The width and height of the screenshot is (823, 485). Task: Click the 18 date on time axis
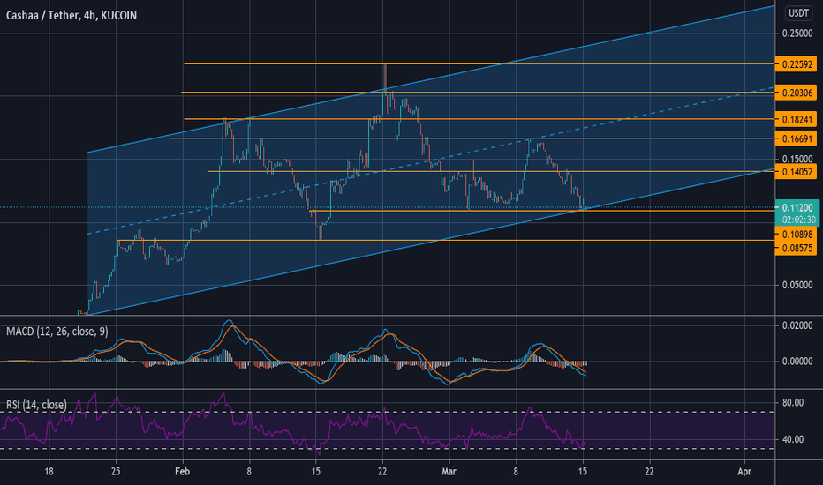(49, 472)
